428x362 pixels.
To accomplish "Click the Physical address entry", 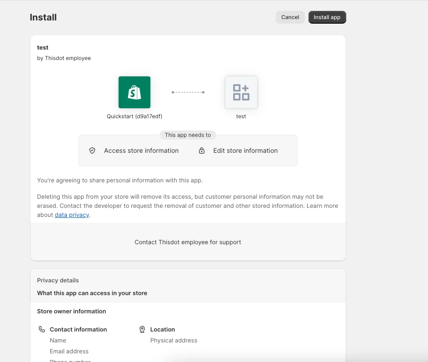I will tap(174, 340).
